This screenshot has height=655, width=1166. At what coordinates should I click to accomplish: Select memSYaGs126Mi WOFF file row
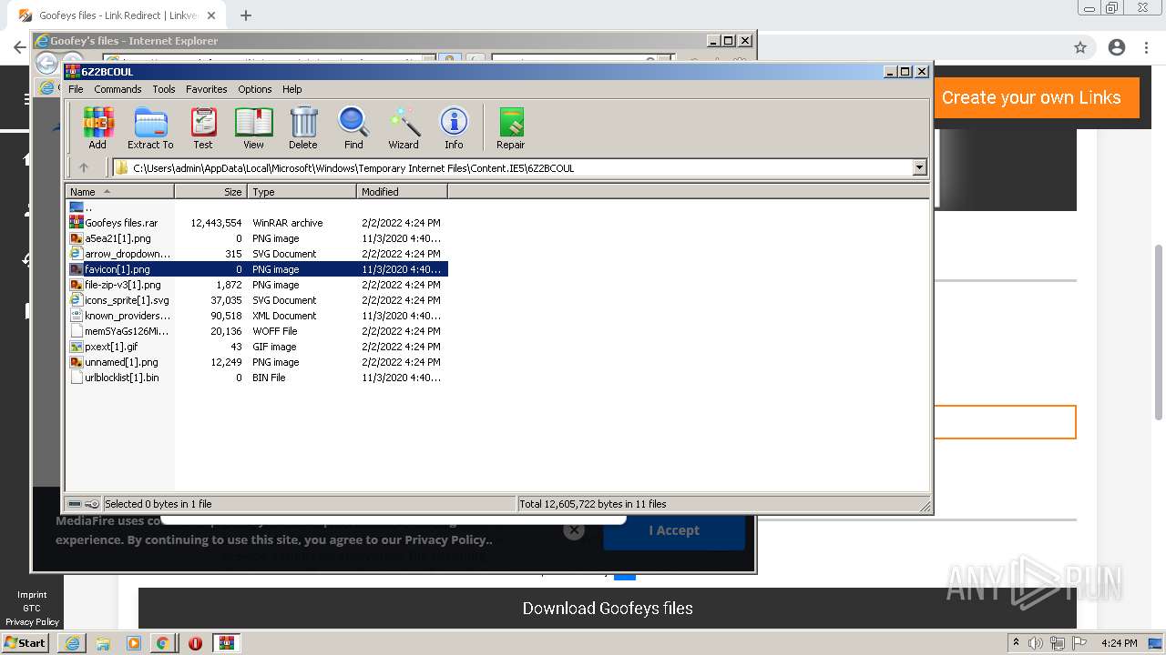[257, 331]
